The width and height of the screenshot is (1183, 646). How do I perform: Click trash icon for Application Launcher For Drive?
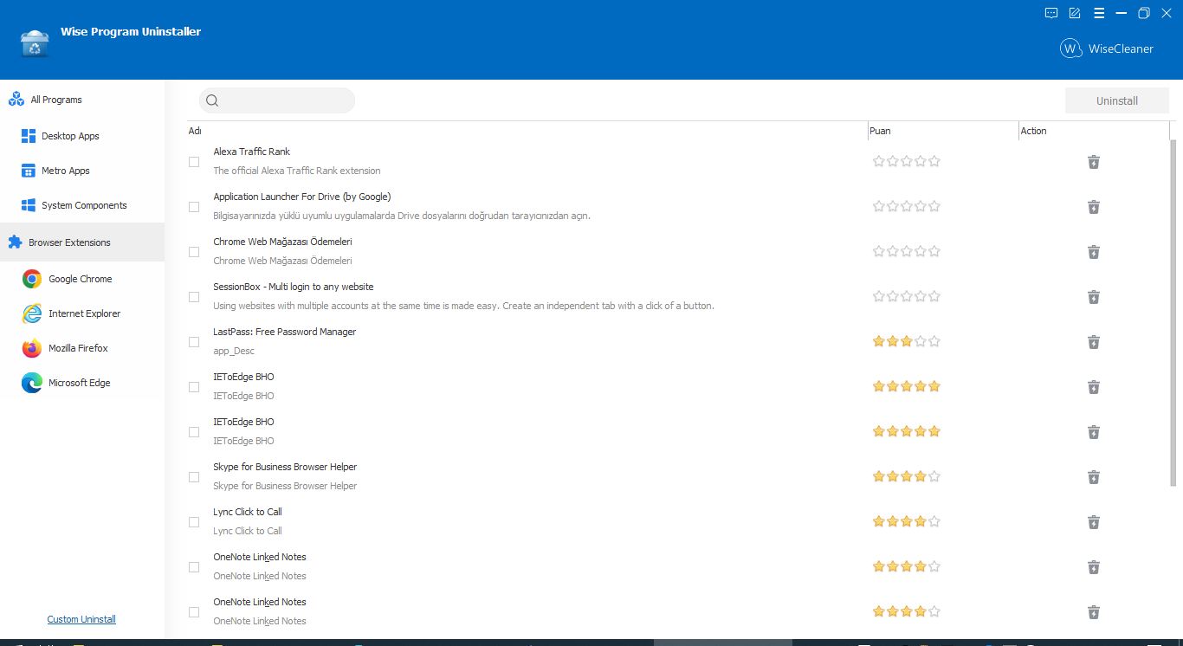[1094, 207]
